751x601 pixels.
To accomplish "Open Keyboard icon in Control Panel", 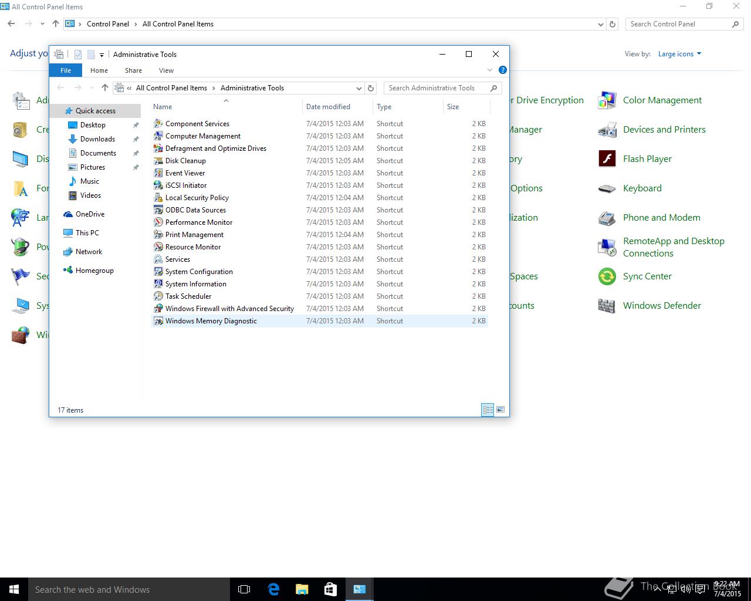I will click(x=607, y=188).
